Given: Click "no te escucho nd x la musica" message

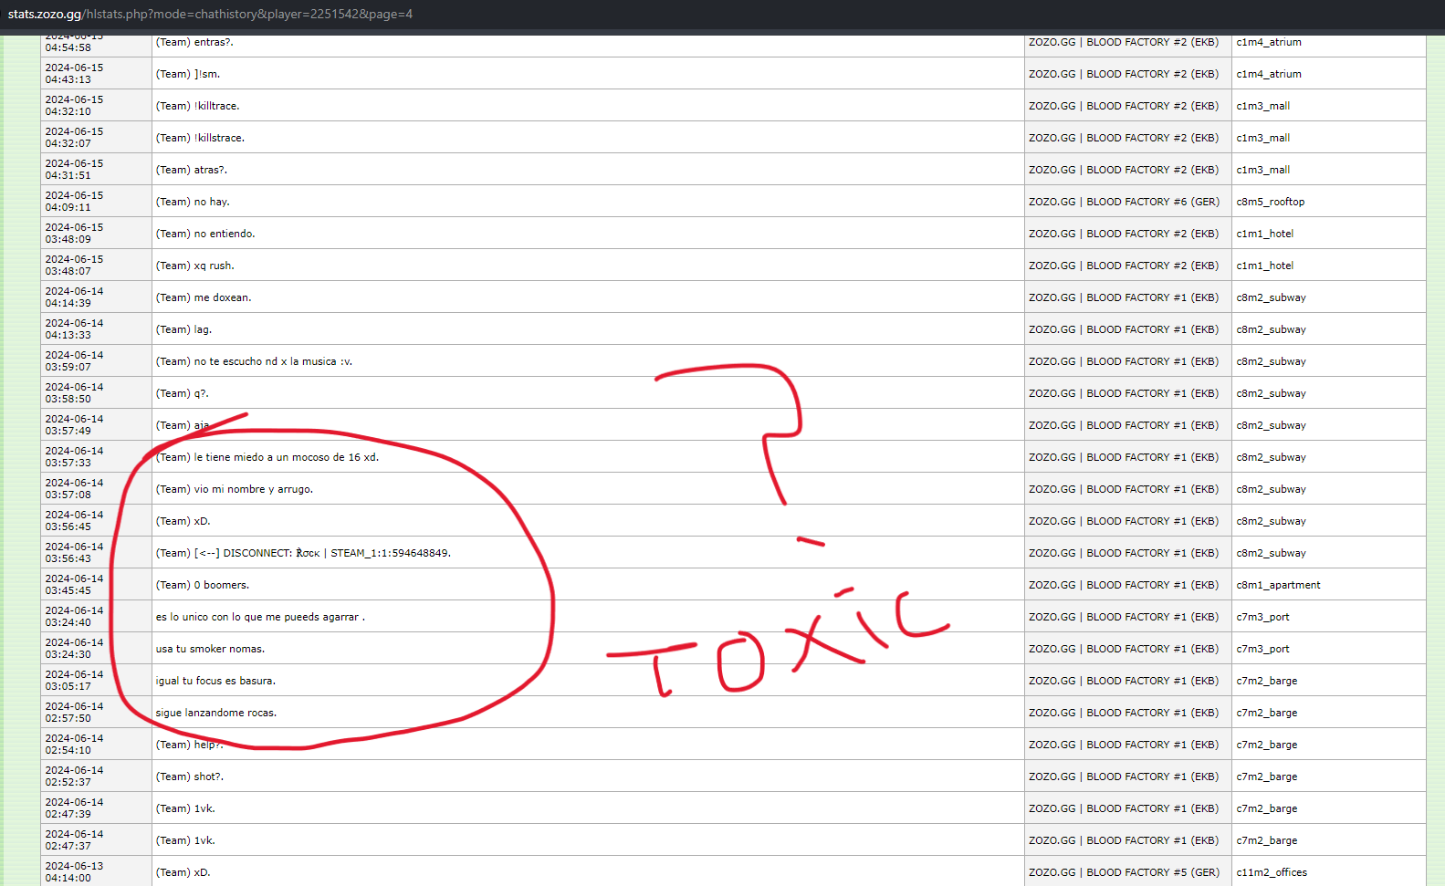Looking at the screenshot, I should point(254,361).
